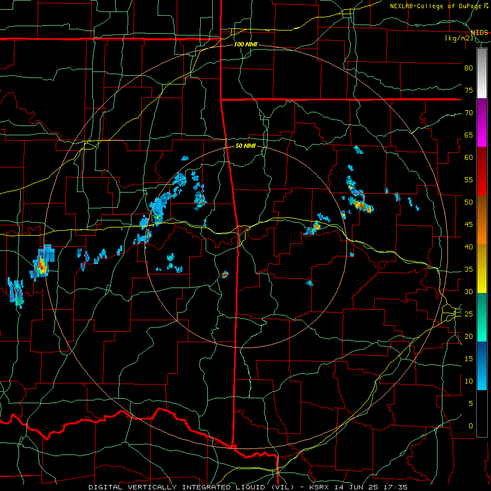This screenshot has height=491, width=491.
Task: Click the 15 value on the color scale
Action: pyautogui.click(x=469, y=359)
